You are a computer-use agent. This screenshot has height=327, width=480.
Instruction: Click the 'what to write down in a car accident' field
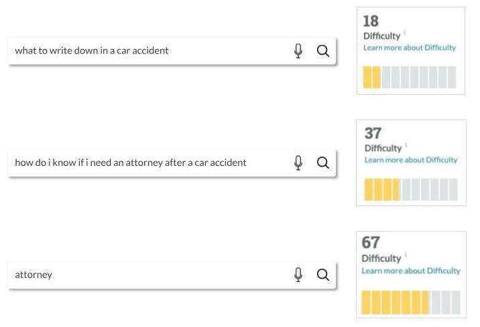147,51
